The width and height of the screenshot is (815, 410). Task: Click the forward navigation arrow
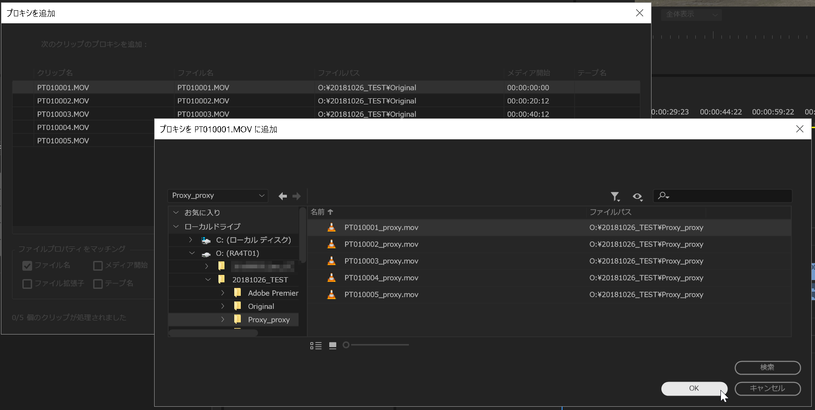(x=297, y=196)
